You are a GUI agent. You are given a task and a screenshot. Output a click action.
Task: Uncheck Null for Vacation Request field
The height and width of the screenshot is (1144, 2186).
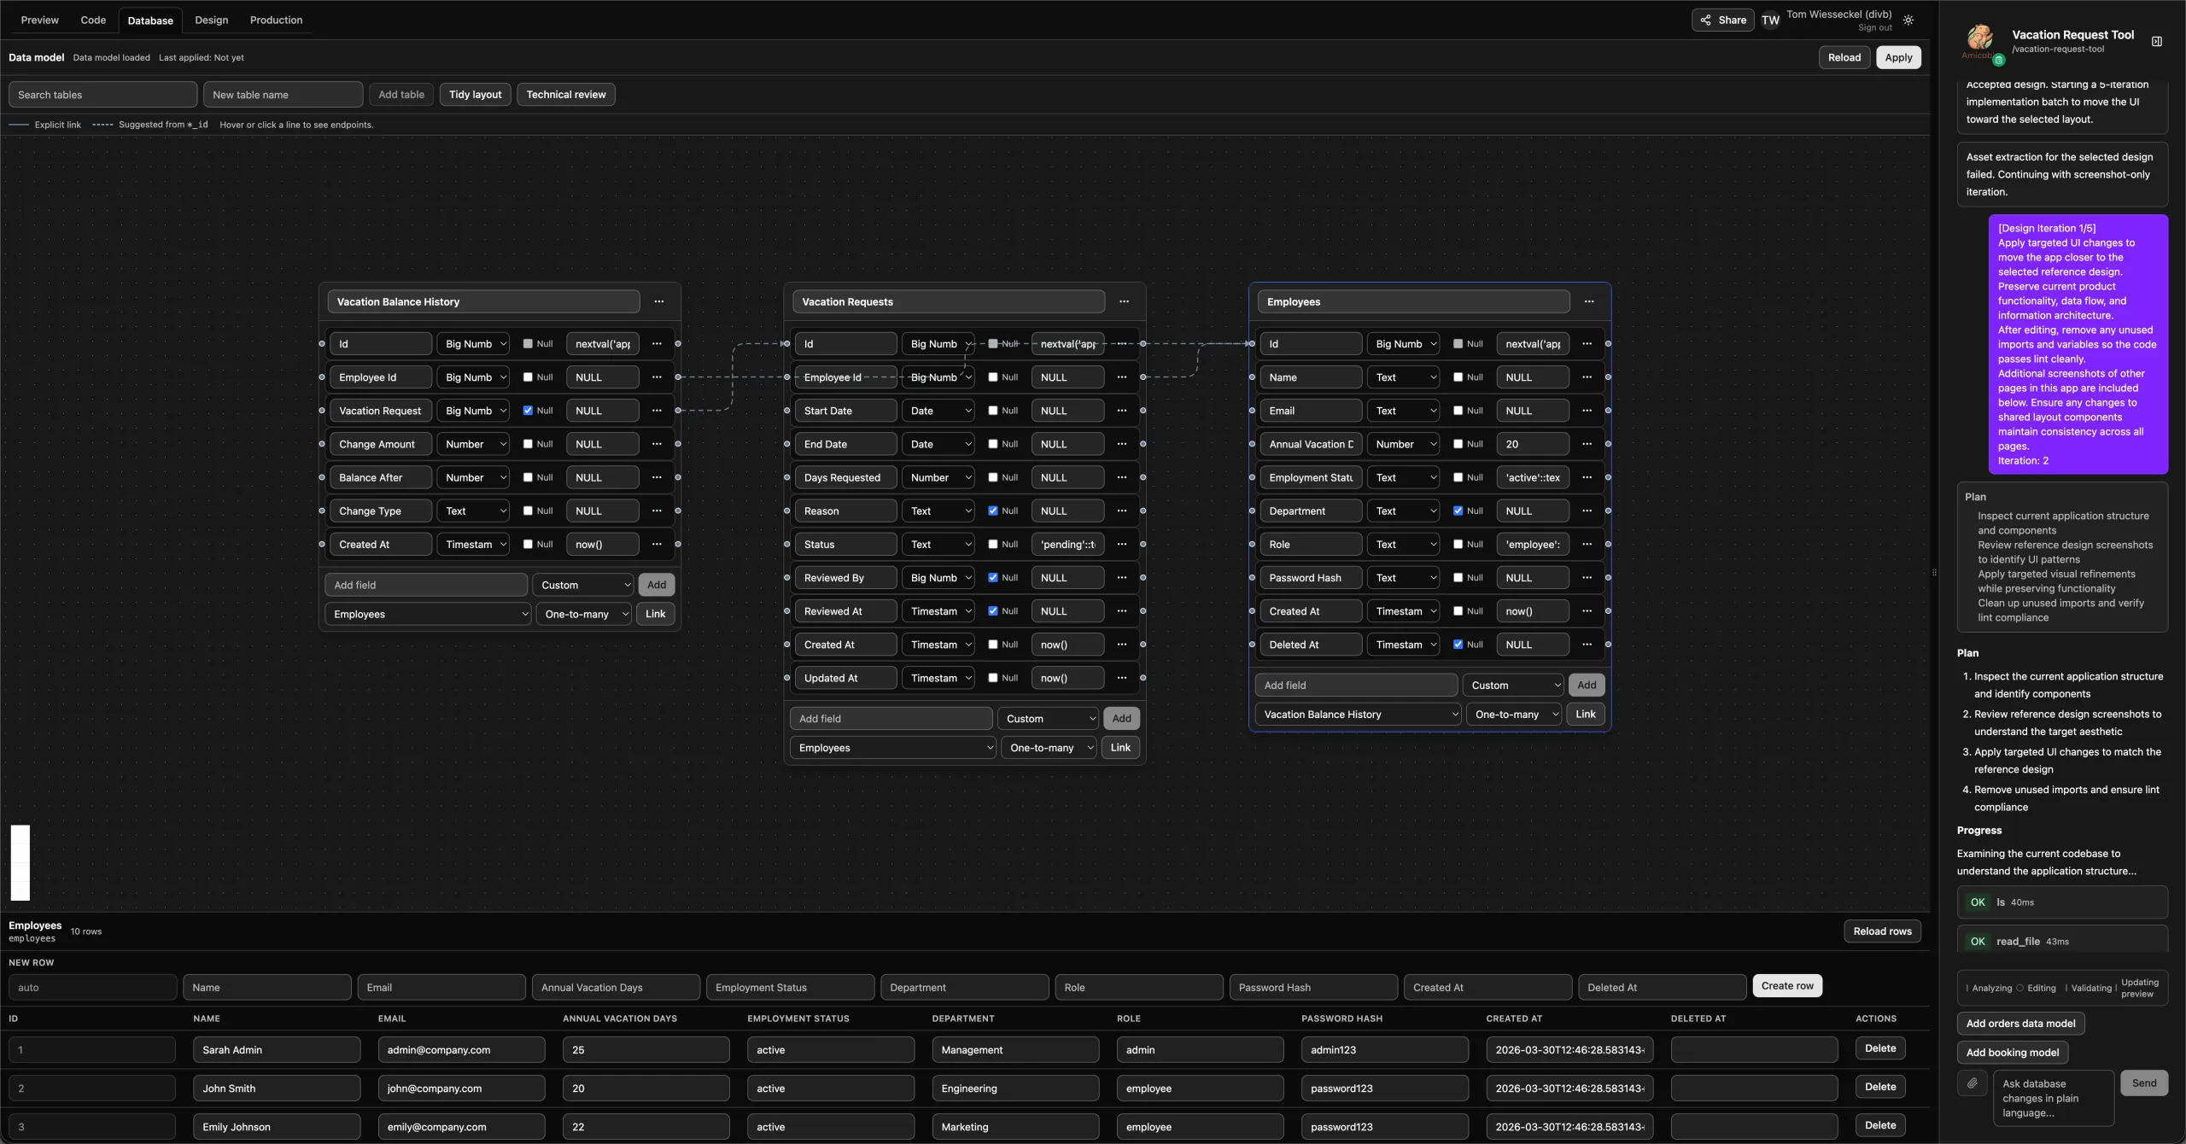click(528, 411)
